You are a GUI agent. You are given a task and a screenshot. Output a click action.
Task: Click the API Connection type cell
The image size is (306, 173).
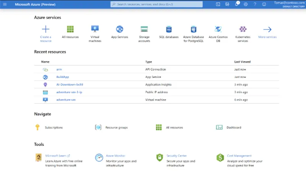156,70
